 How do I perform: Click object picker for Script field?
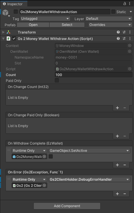[130, 69]
